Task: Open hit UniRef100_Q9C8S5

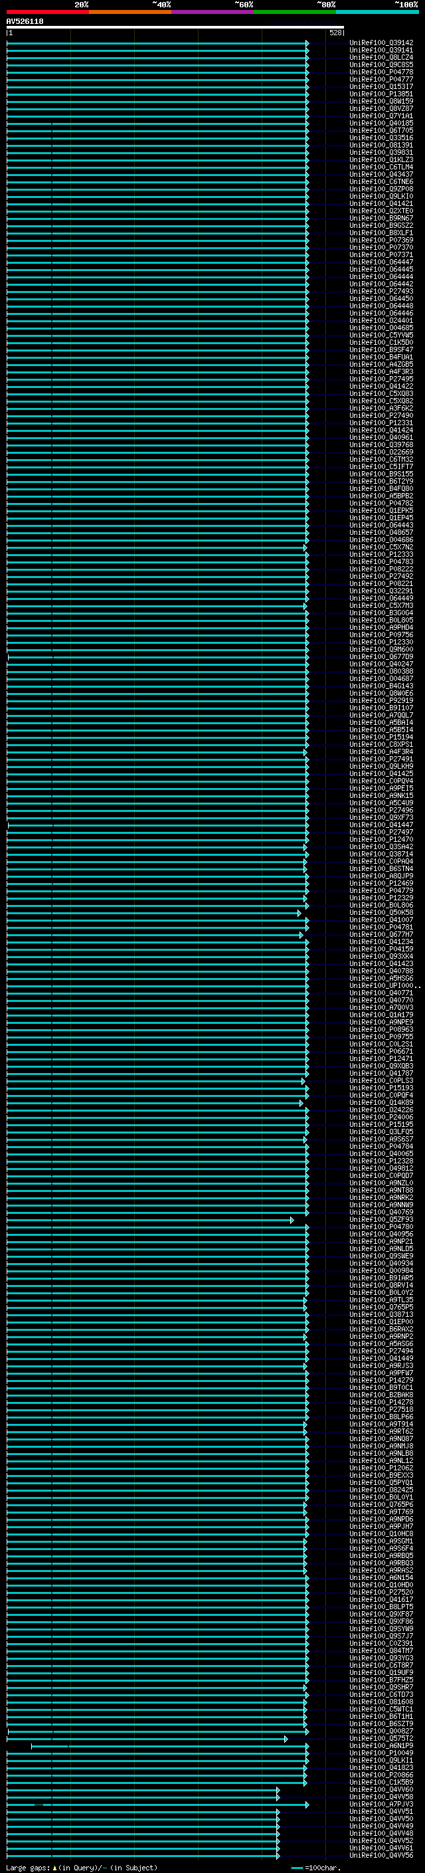Action: click(381, 64)
